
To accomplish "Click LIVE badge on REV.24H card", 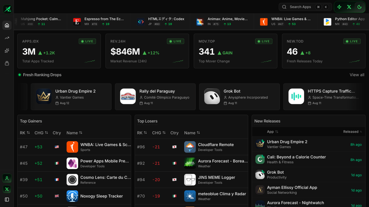I will point(176,41).
